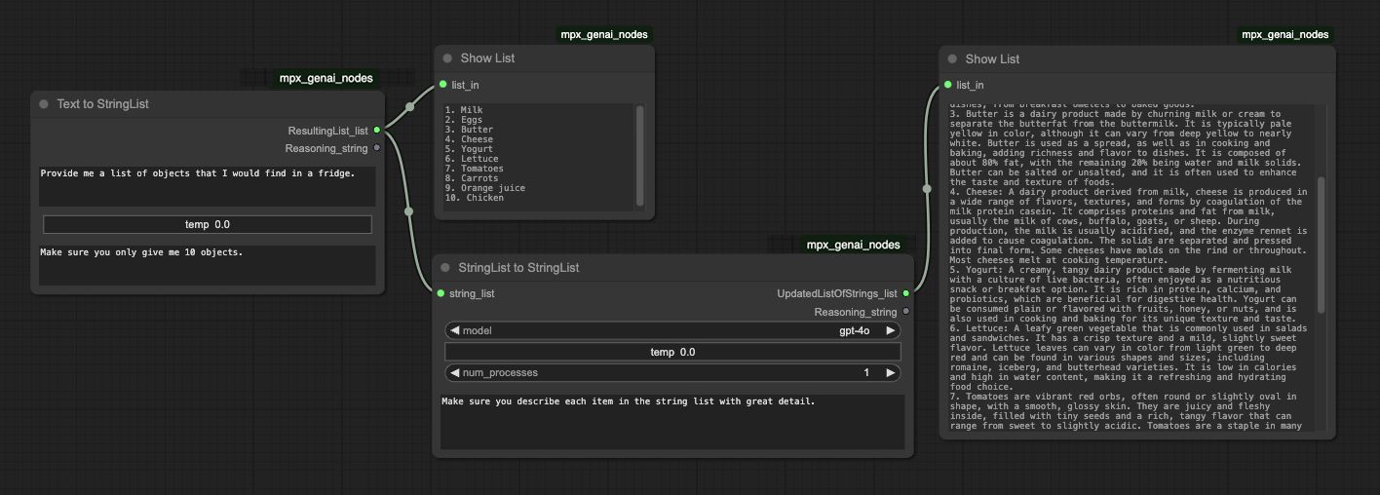Click the Reasoning_string output on Text to StringList
Image resolution: width=1380 pixels, height=495 pixels.
click(x=377, y=148)
